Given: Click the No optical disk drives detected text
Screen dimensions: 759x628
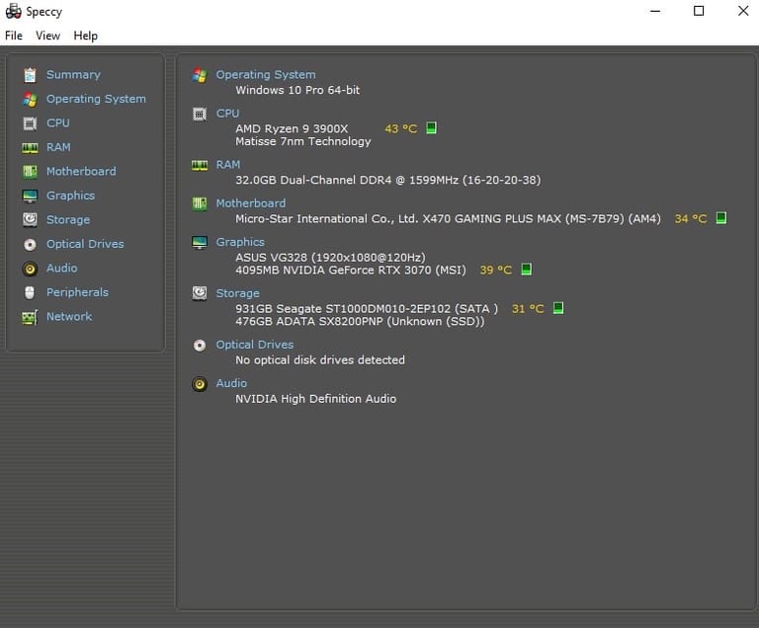Looking at the screenshot, I should tap(320, 360).
